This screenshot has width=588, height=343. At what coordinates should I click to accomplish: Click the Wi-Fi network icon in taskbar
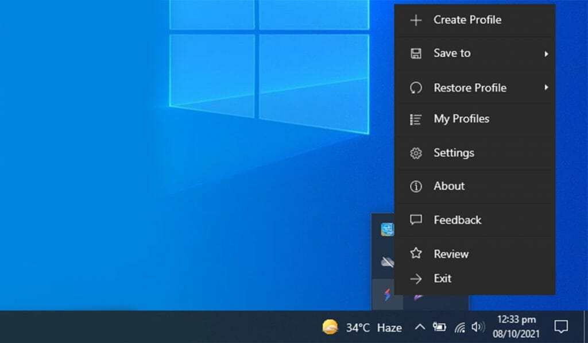point(459,327)
